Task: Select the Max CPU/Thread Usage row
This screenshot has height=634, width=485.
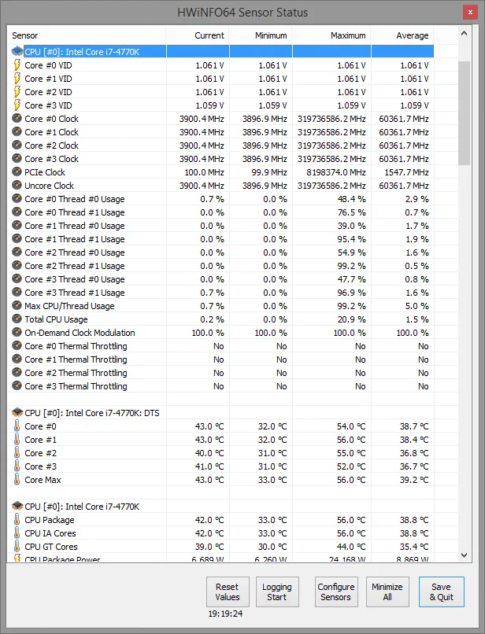Action: pos(69,306)
